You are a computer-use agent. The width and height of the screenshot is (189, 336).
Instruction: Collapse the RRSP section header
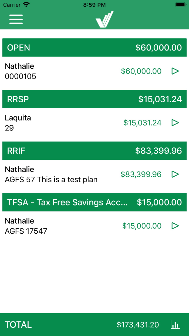pyautogui.click(x=94, y=99)
